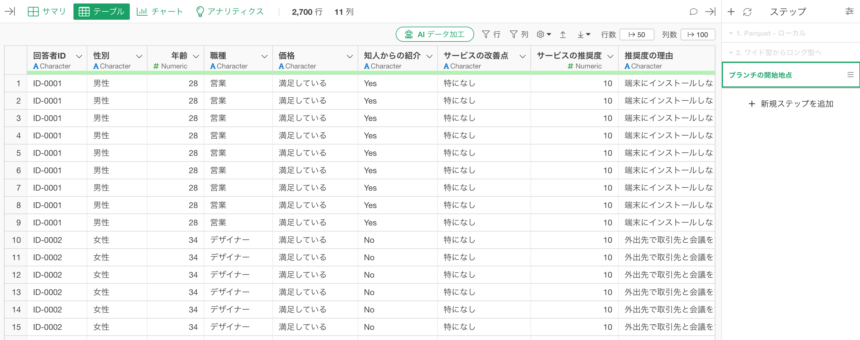Screen dimensions: 860x340
Task: Collapse the left panel with arrow icon
Action: [10, 12]
